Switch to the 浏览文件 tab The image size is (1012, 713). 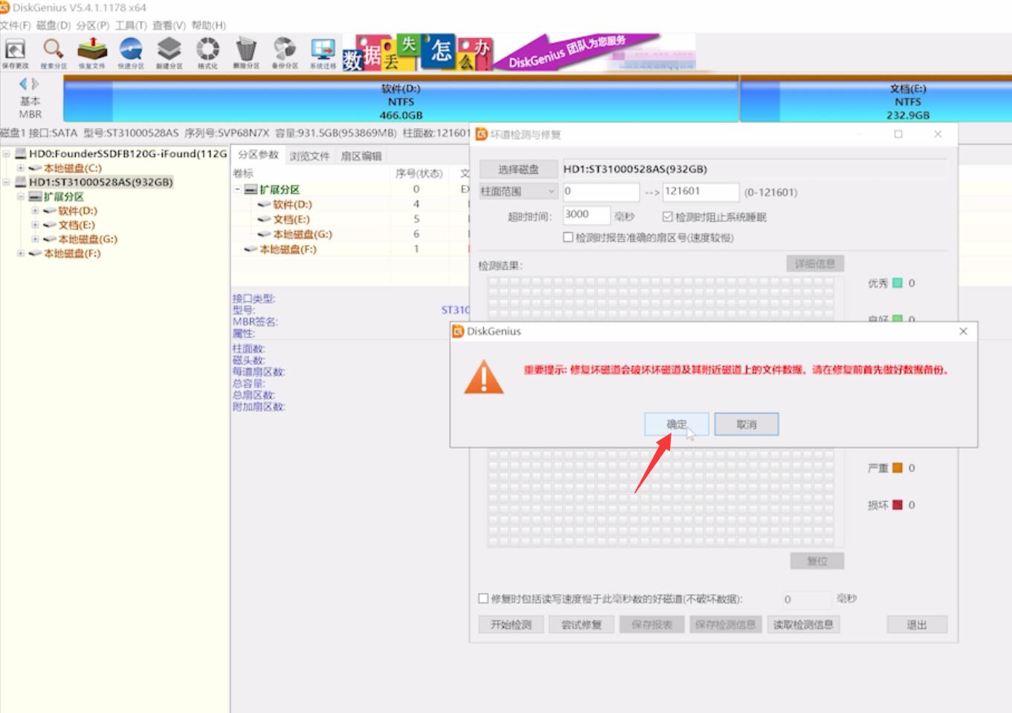[x=309, y=156]
